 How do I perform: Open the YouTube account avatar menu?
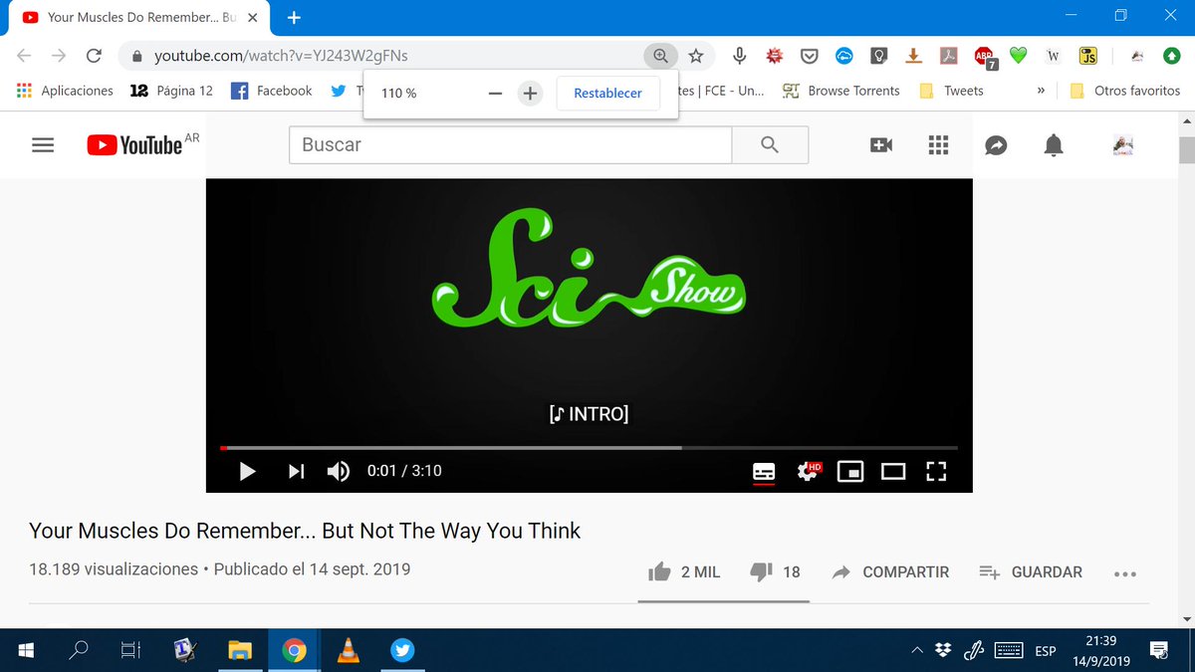click(1123, 145)
